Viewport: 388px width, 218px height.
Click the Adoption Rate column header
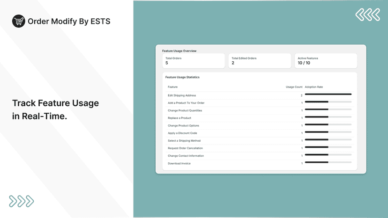pyautogui.click(x=314, y=87)
